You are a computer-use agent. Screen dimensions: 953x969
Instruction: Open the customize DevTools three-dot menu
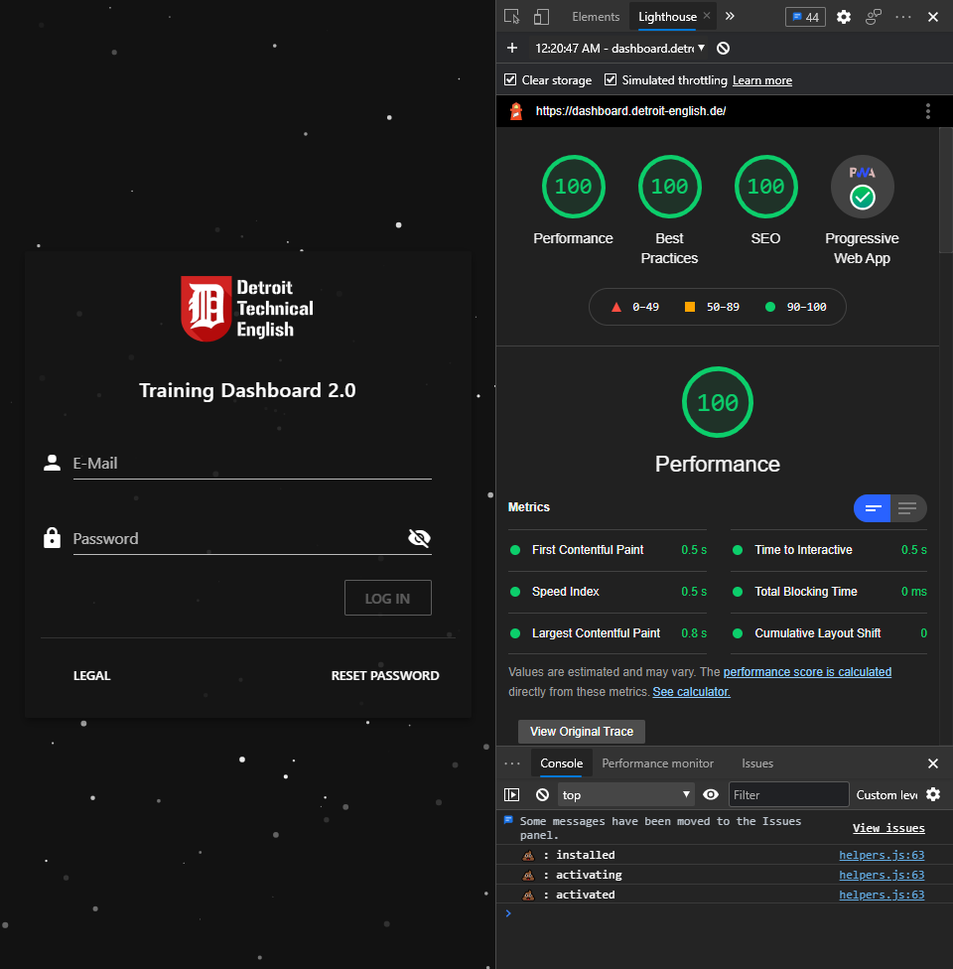click(x=903, y=17)
